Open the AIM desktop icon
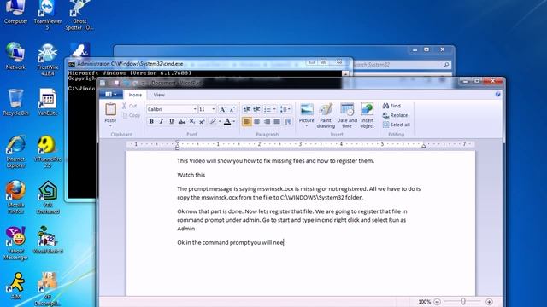The height and width of the screenshot is (307, 547). [16, 286]
